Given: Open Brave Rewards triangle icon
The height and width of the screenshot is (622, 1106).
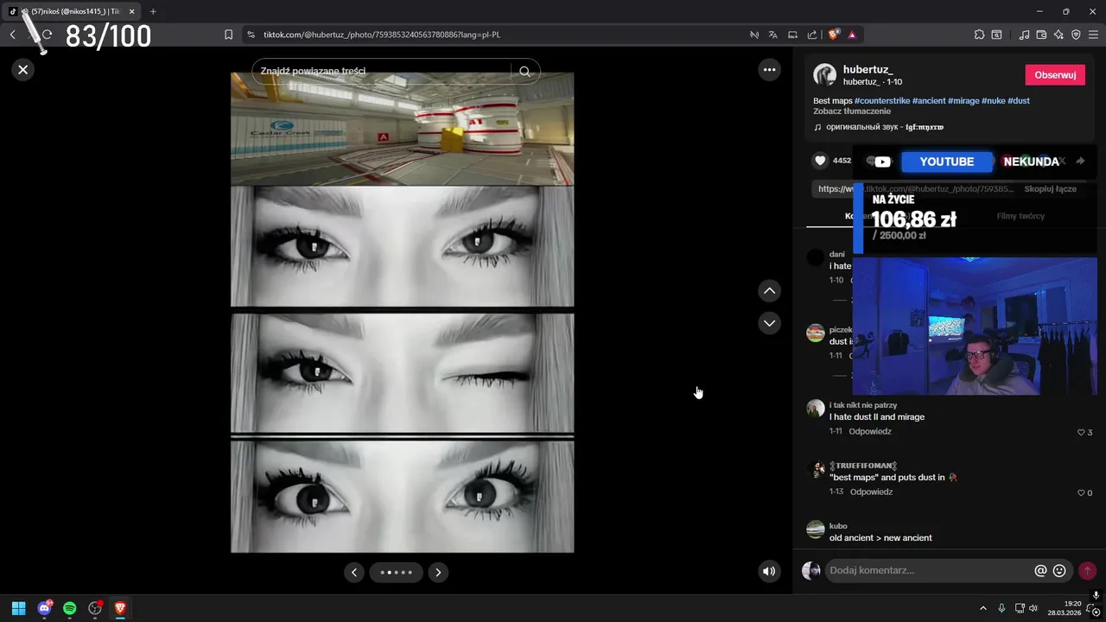Looking at the screenshot, I should (852, 35).
